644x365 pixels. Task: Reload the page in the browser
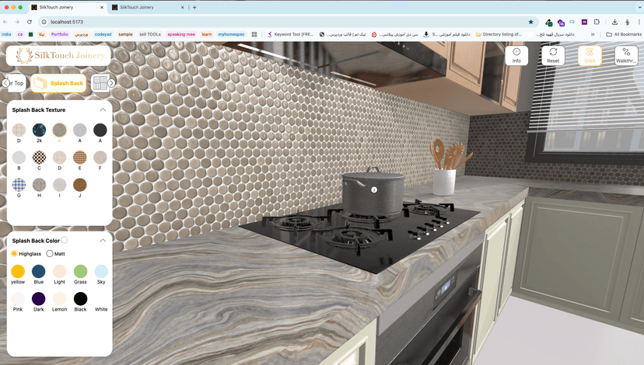(29, 22)
